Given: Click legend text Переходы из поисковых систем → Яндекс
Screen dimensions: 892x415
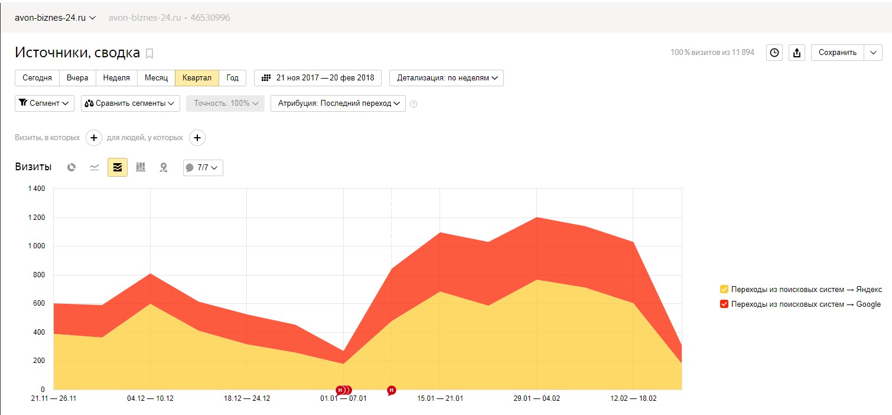Looking at the screenshot, I should point(806,290).
